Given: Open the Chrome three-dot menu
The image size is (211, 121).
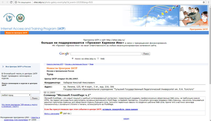Looking at the screenshot, I should tap(208, 2).
